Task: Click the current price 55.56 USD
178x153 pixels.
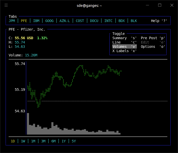Action: coord(24,38)
